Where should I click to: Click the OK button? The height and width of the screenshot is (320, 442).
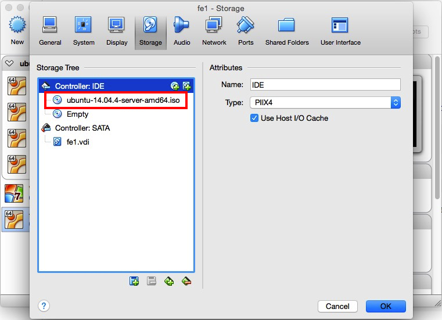point(386,306)
